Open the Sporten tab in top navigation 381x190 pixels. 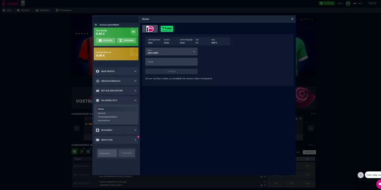point(23,10)
